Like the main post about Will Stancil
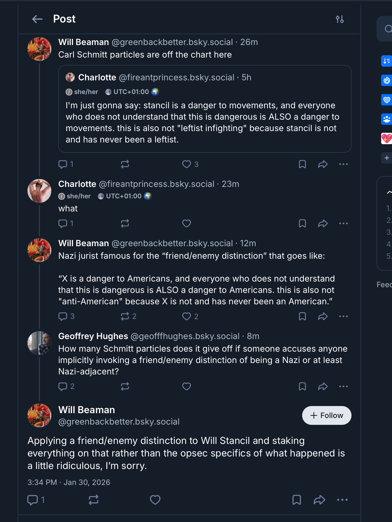The height and width of the screenshot is (522, 392). (155, 500)
